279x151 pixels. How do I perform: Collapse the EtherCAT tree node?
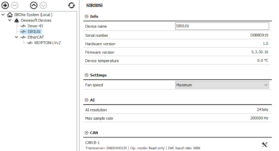coord(16,37)
